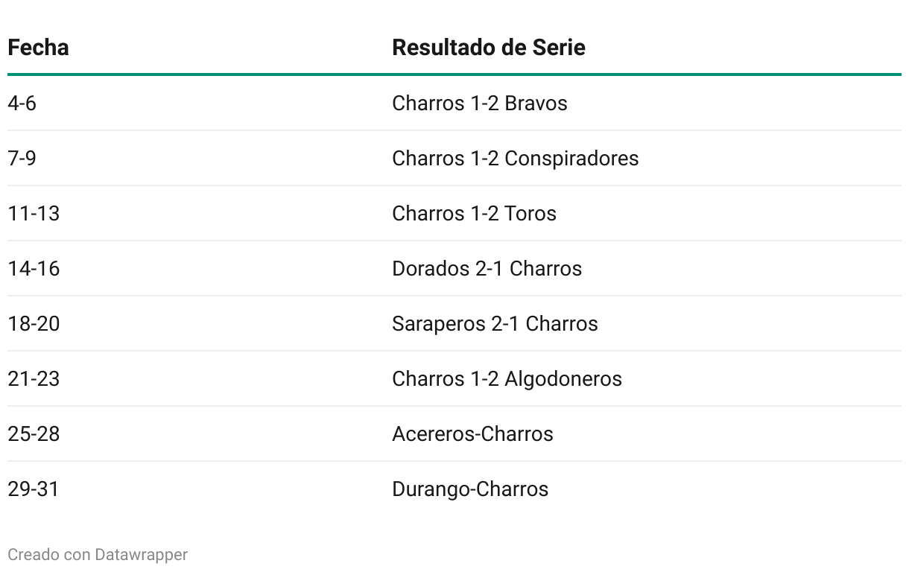Click the 18-20 date cell

tap(34, 323)
